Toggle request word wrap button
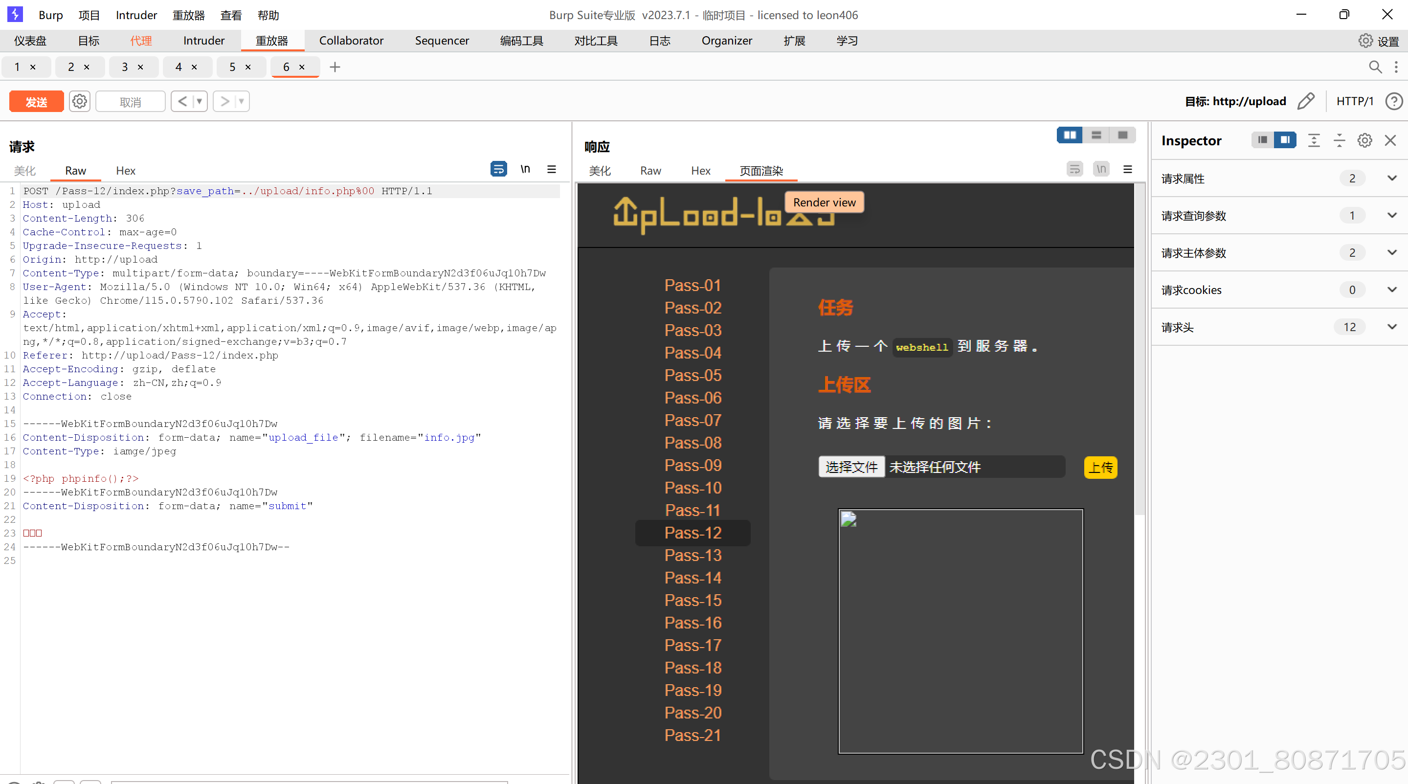Image resolution: width=1408 pixels, height=784 pixels. tap(498, 169)
